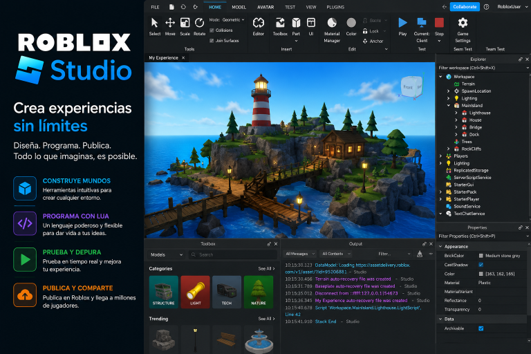Expand the SpawnLocation node
Image resolution: width=531 pixels, height=354 pixels.
click(448, 91)
